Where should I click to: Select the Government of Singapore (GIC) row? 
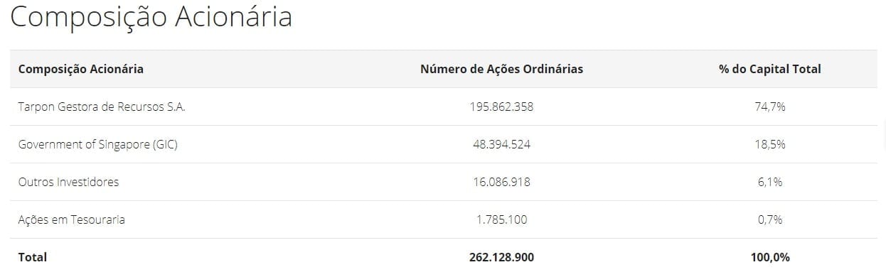(444, 144)
